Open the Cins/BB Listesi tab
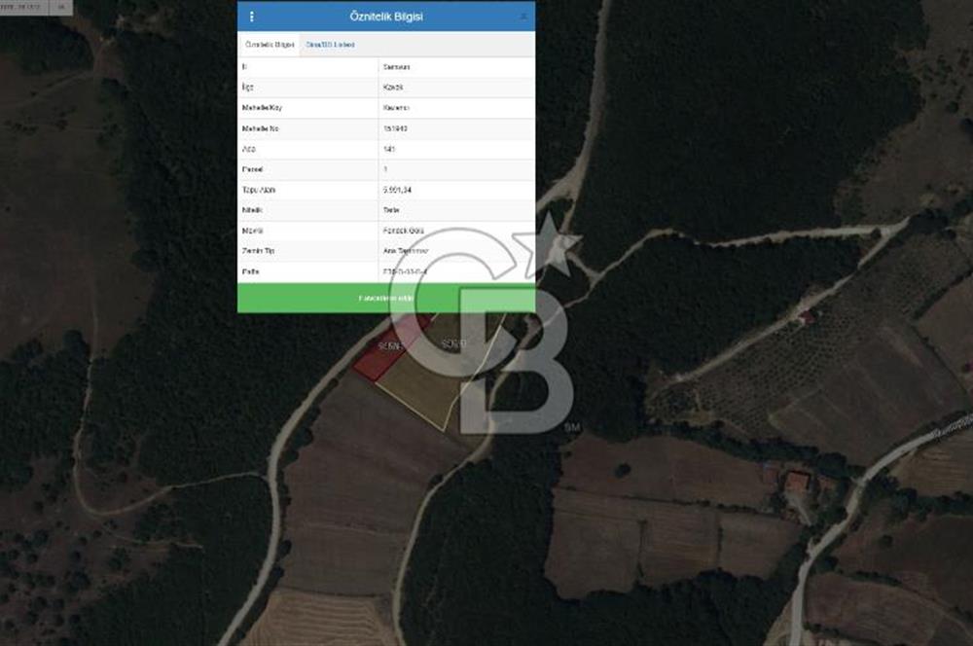This screenshot has height=646, width=973. [331, 45]
